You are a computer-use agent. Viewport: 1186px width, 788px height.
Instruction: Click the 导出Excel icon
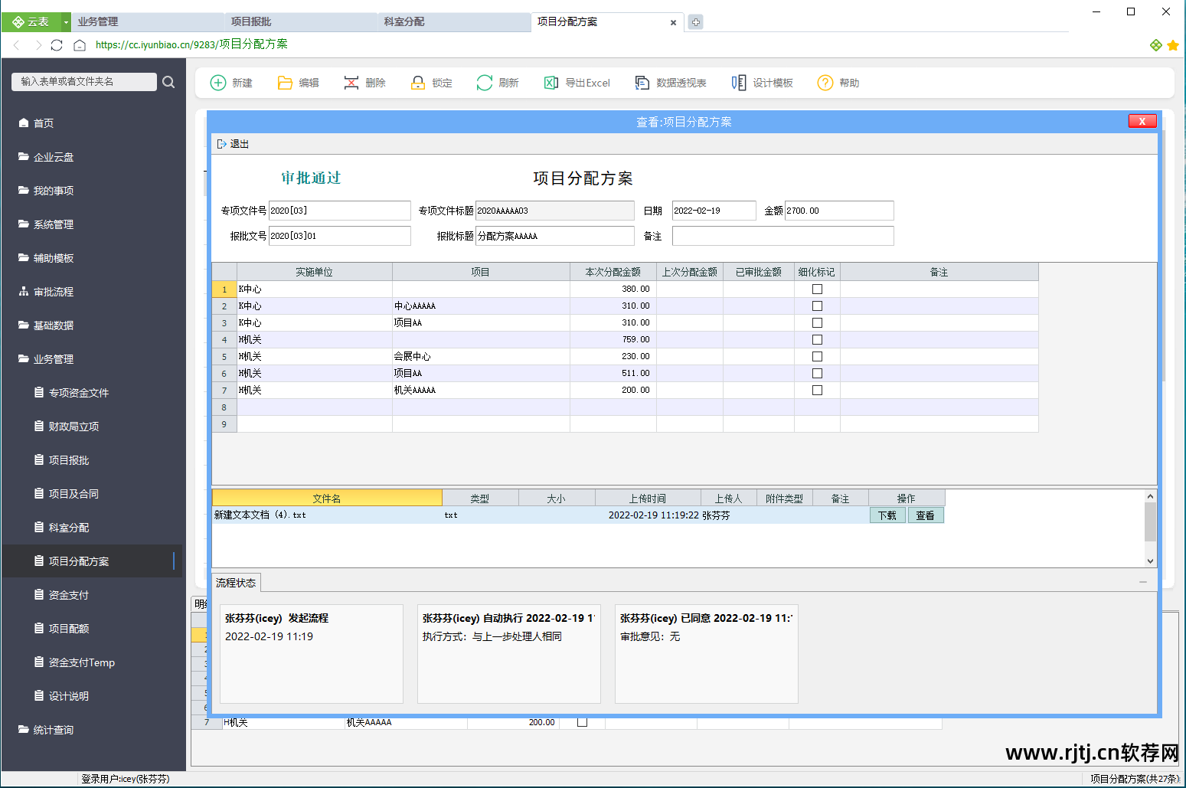(x=551, y=83)
